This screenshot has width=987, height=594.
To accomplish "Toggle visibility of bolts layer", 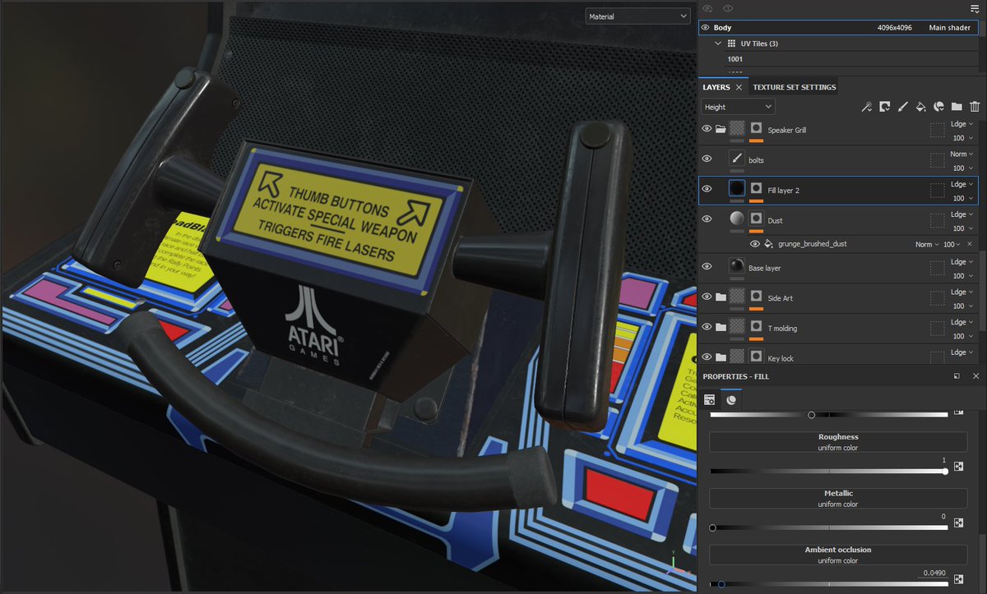I will (x=707, y=159).
